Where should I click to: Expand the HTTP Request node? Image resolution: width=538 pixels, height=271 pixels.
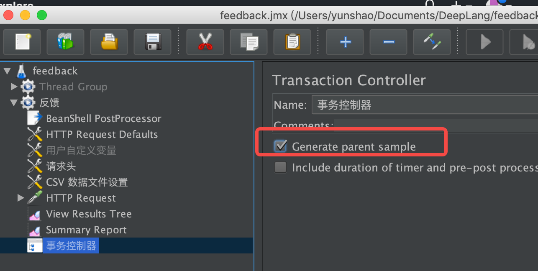(20, 198)
